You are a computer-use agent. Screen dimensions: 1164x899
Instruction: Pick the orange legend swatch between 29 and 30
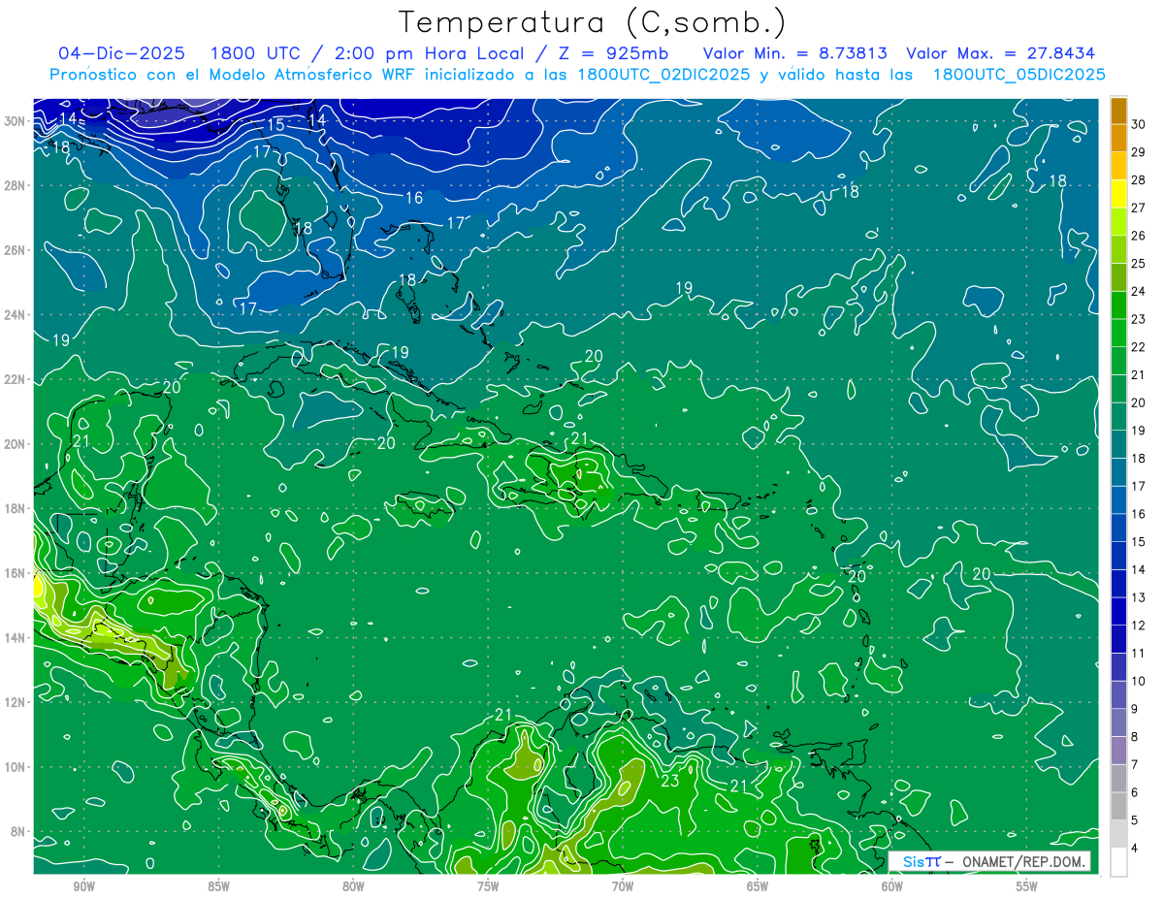tap(1118, 138)
